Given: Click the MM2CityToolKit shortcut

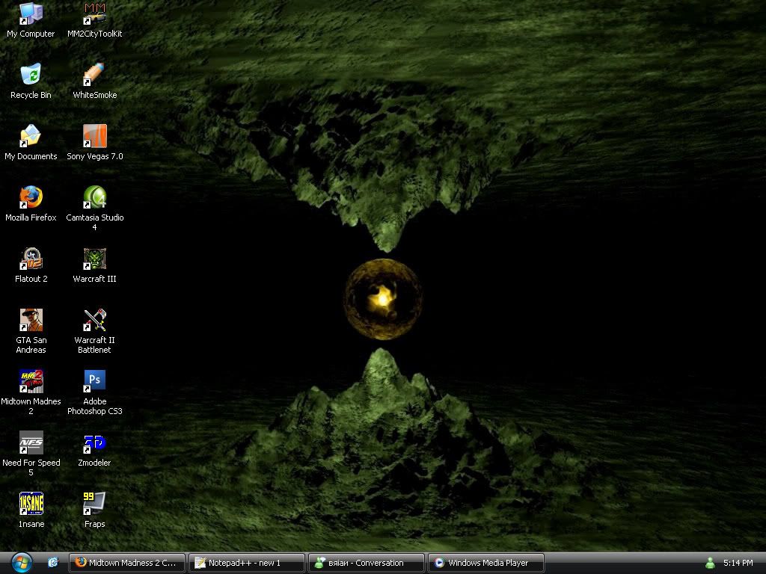Looking at the screenshot, I should (x=95, y=13).
